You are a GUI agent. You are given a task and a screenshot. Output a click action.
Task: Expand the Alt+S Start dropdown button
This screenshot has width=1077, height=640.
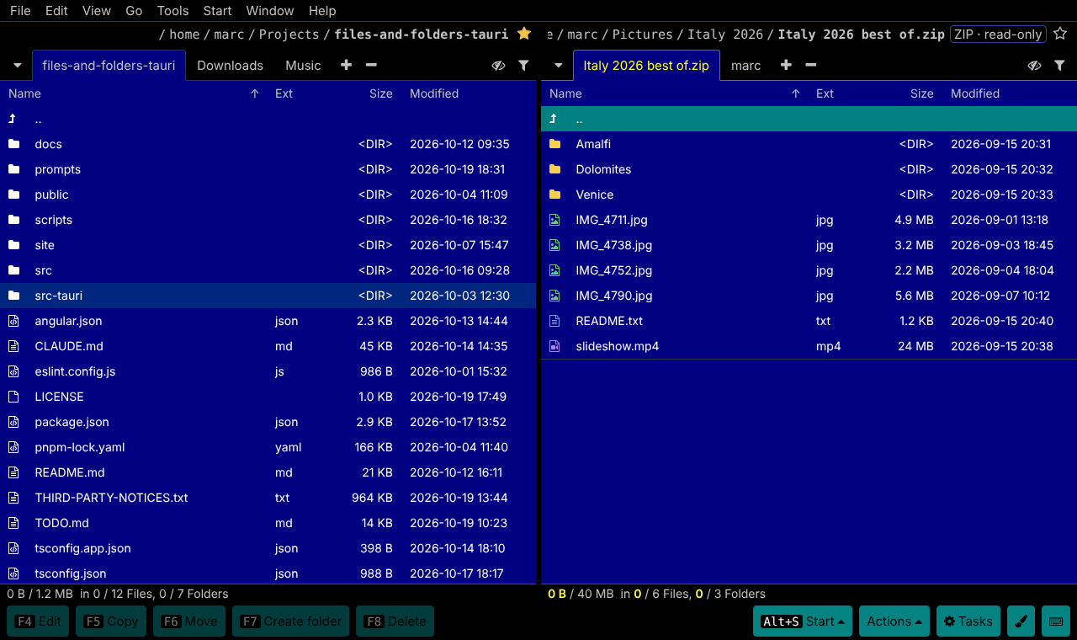click(x=803, y=621)
